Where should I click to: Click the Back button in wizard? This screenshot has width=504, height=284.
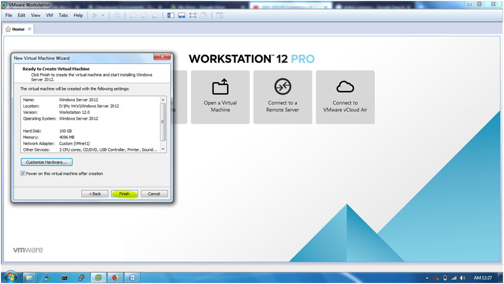pos(95,194)
